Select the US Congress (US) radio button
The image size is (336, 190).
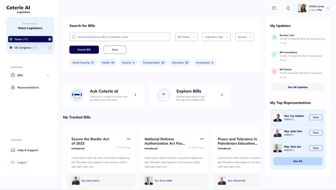pyautogui.click(x=50, y=48)
